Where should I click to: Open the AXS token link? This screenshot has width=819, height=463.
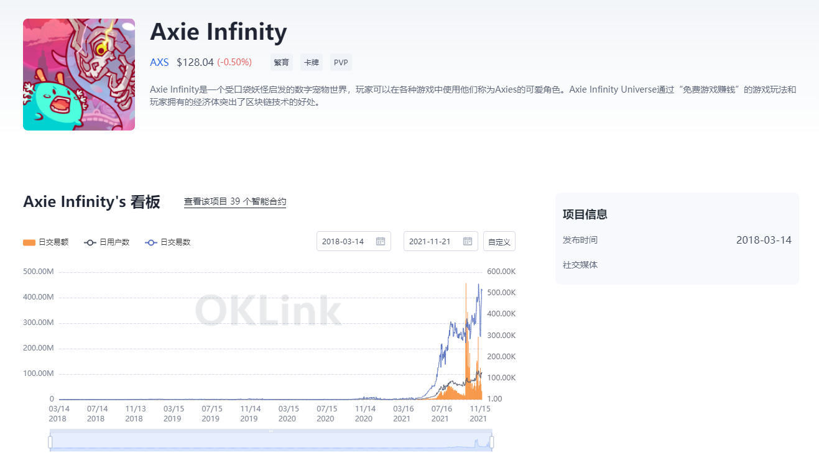point(159,62)
